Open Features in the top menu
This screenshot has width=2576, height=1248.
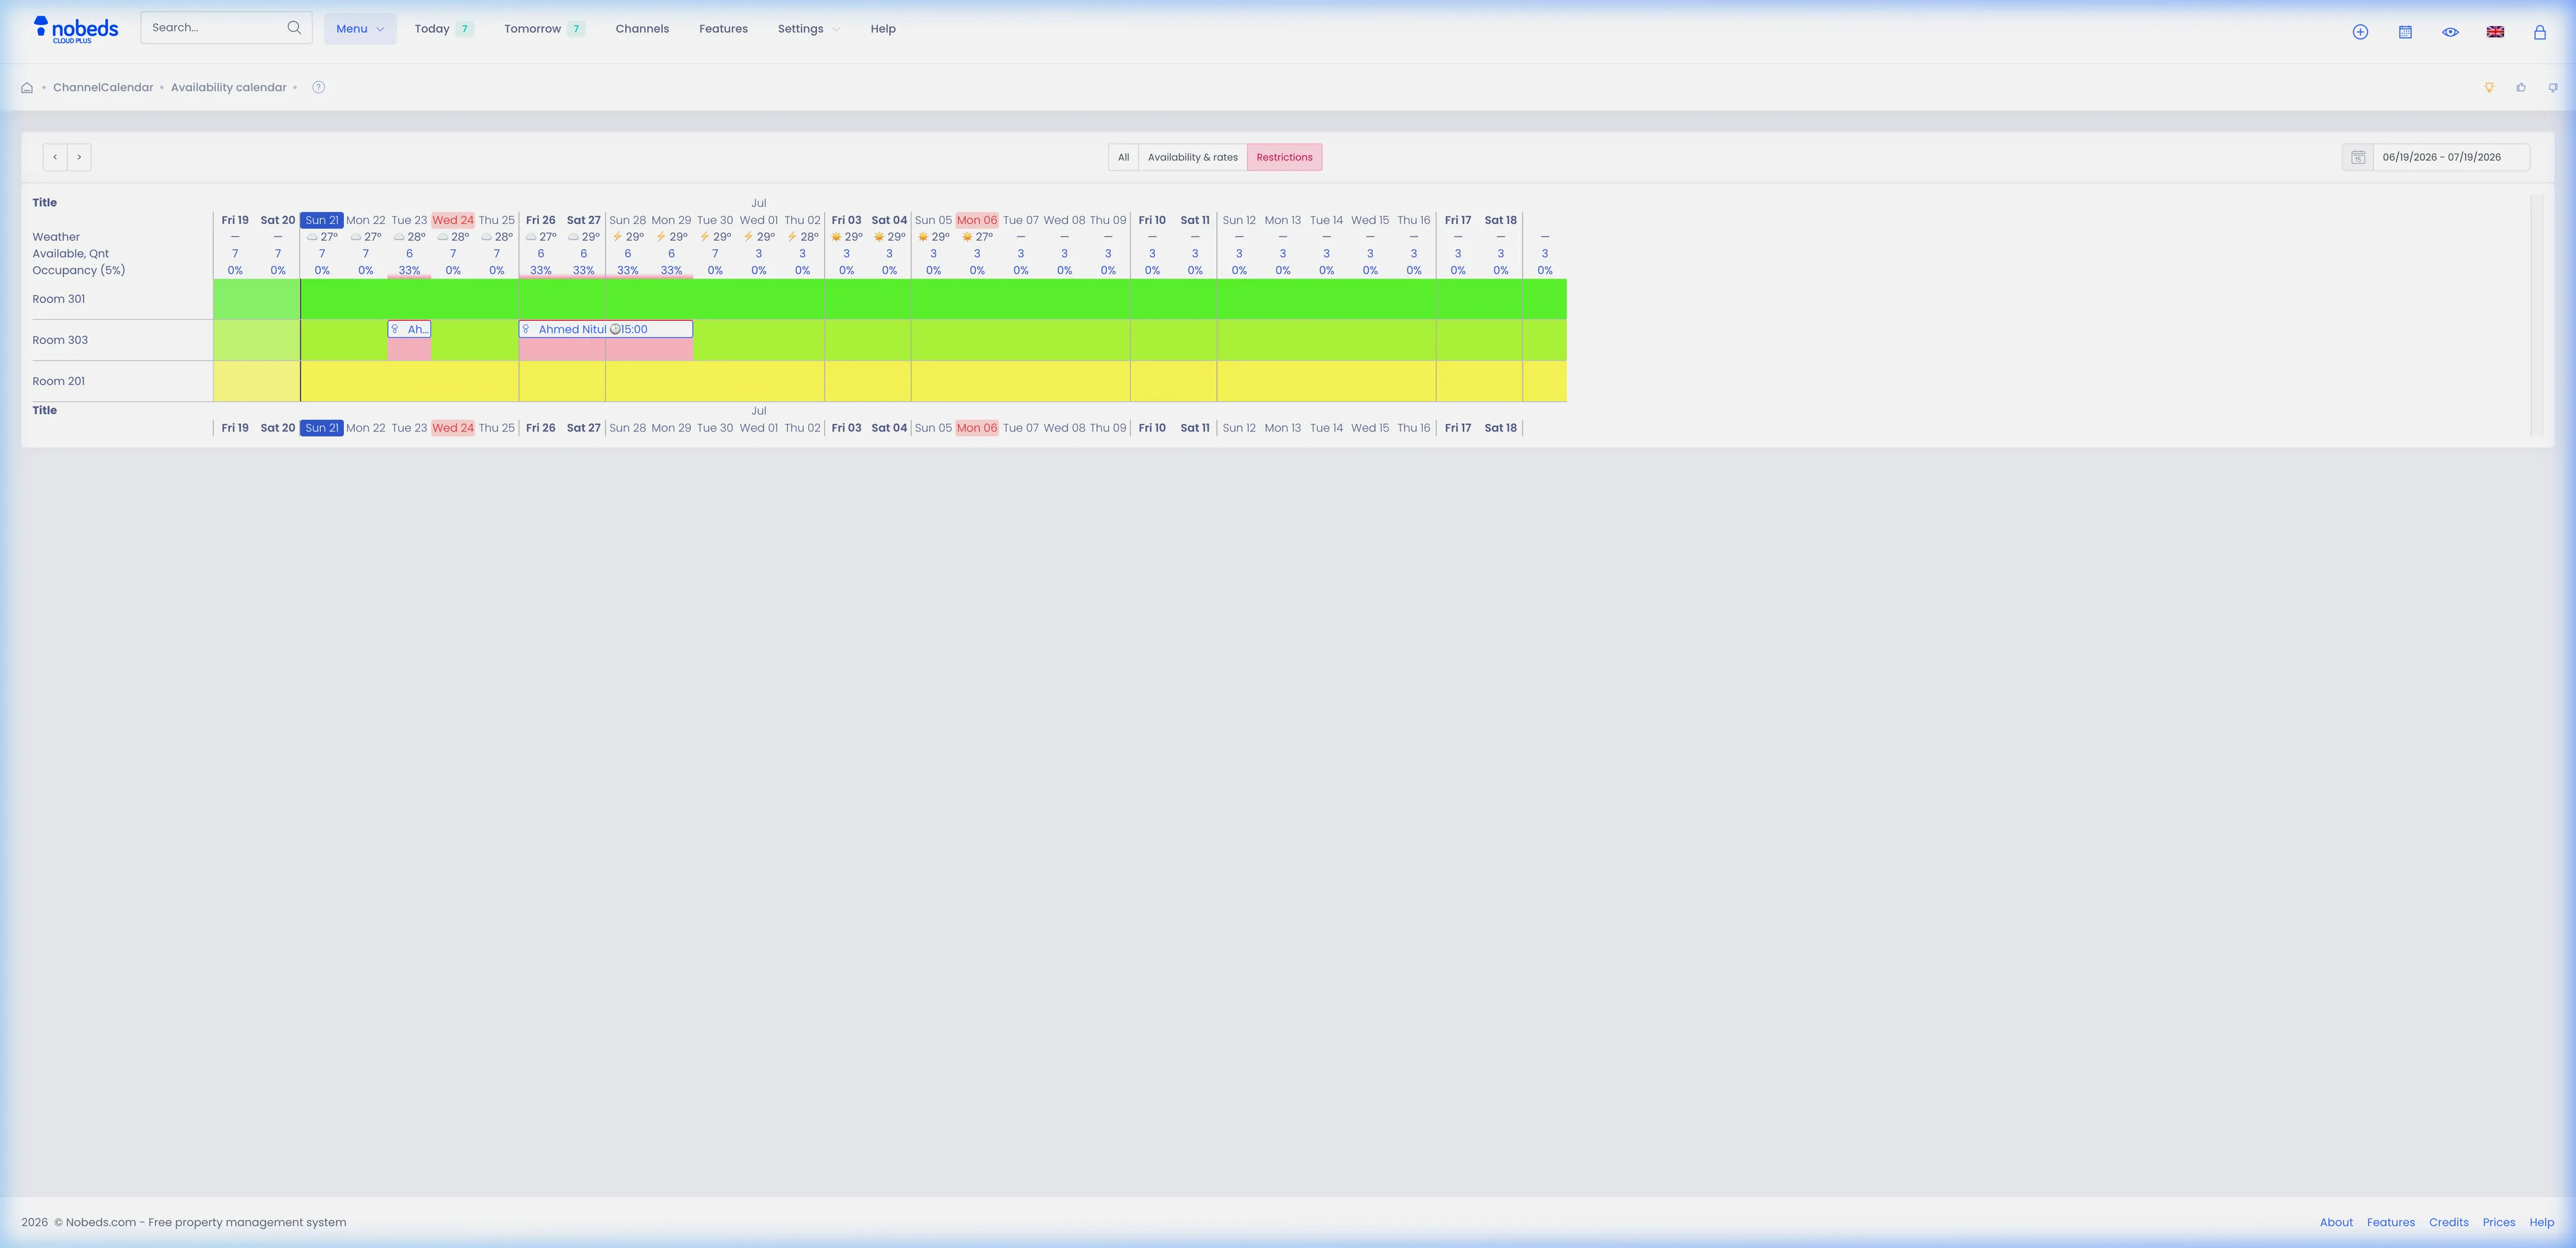[x=723, y=29]
